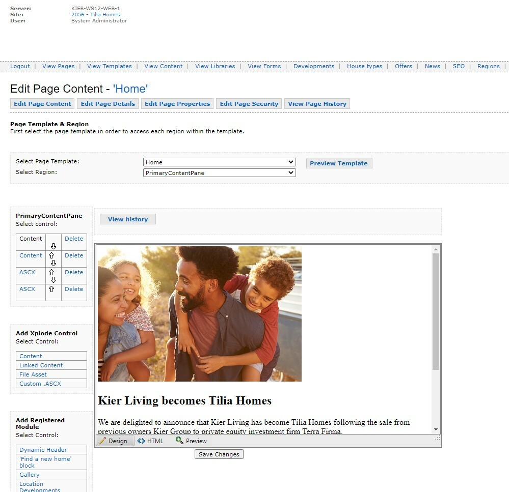Go to View Libraries menu item
This screenshot has width=509, height=492.
tap(215, 66)
